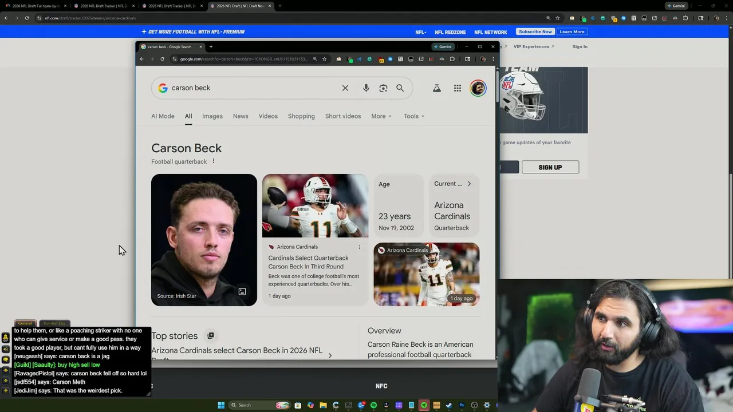Viewport: 733px width, 412px height.
Task: Open Cardinals Select Quarterback Carson Beck article
Action: click(308, 262)
